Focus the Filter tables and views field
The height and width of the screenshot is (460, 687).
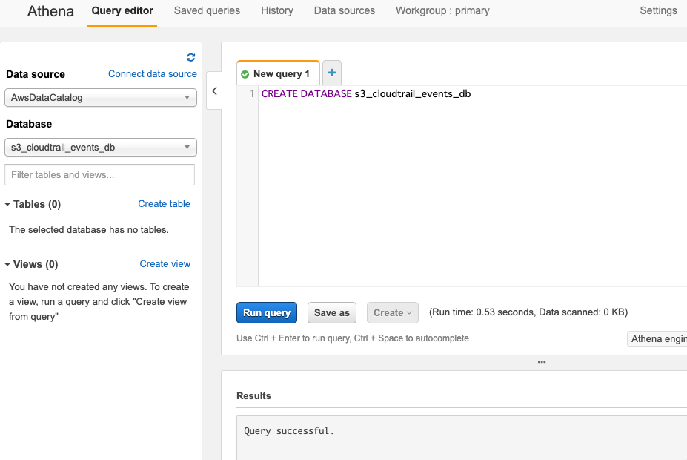(x=99, y=175)
